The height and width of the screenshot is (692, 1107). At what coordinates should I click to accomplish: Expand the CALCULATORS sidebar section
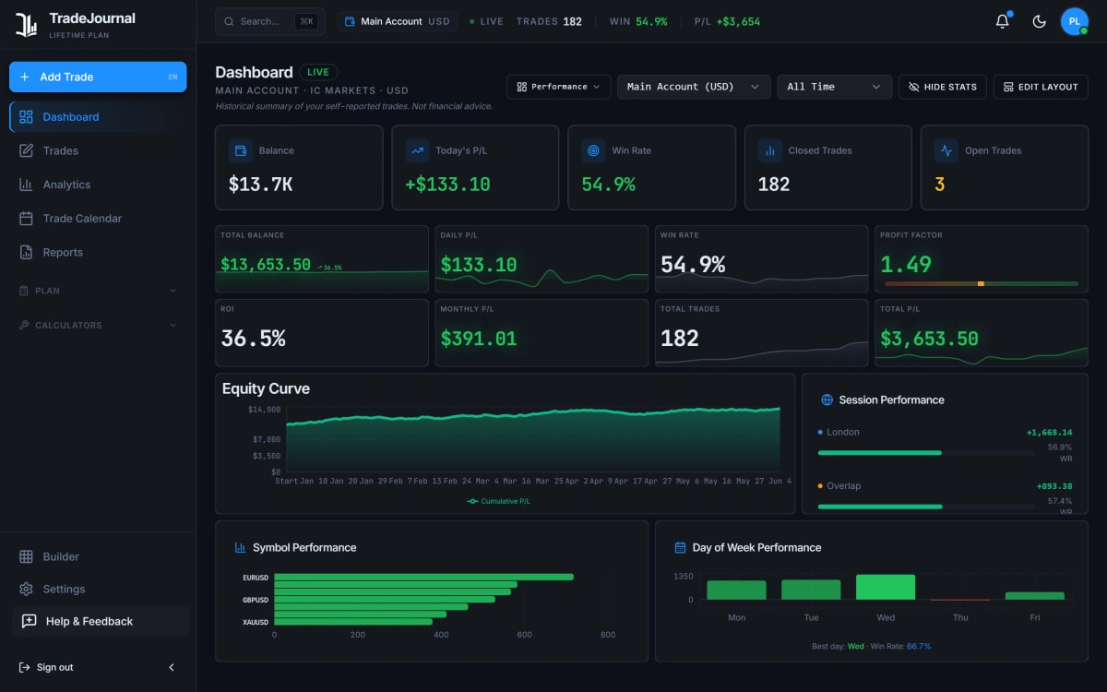pyautogui.click(x=98, y=325)
